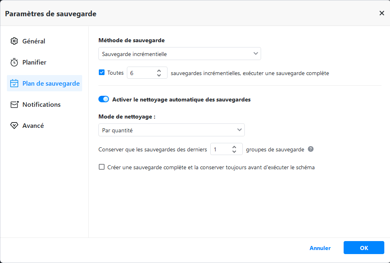The width and height of the screenshot is (390, 263).
Task: Open the Avancé settings tab
Action: (33, 126)
